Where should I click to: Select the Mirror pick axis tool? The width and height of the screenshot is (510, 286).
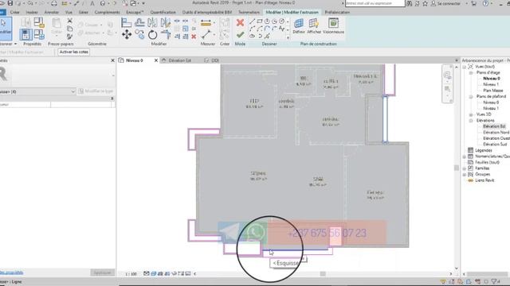pos(152,23)
